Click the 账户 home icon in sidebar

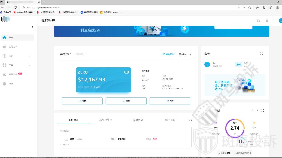click(4, 38)
